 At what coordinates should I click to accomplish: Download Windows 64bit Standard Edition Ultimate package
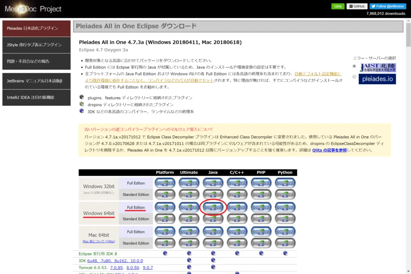tap(189, 219)
